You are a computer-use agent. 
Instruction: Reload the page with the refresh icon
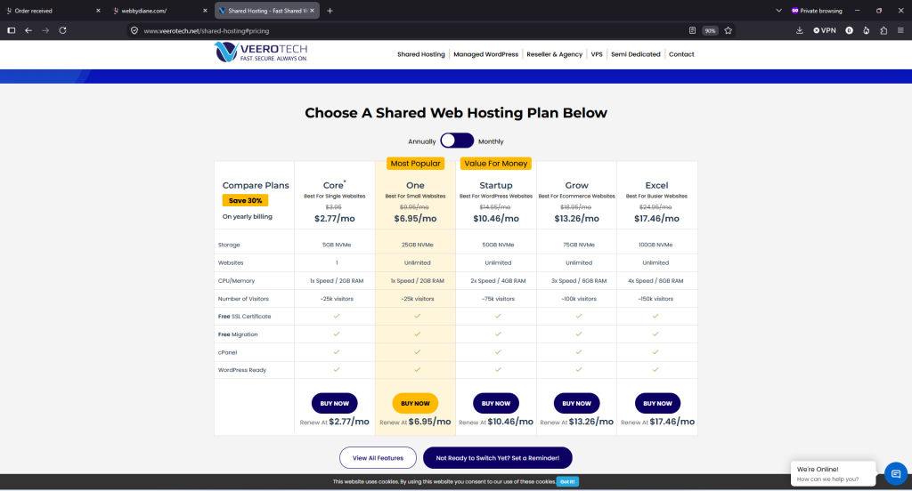point(63,30)
